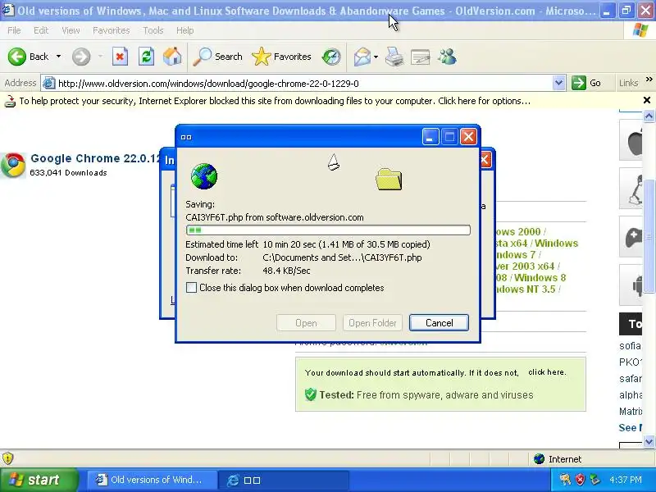Click the information bar blocked download message
Viewport: 656px width, 492px height.
[x=275, y=101]
